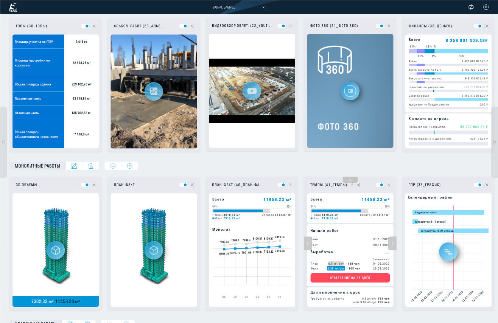
Task: Toggle the Финансы widget switch
Action: point(478,26)
